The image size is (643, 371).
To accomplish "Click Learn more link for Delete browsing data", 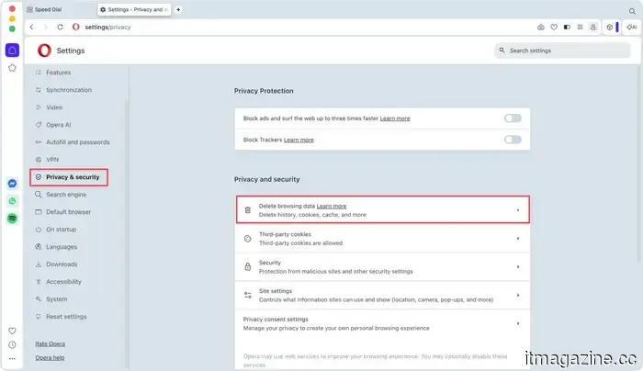I will [x=332, y=207].
